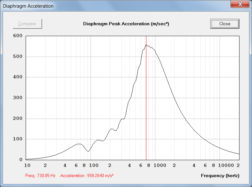Click the 300 label on vertical axis
The width and height of the screenshot is (252, 187).
tap(18, 97)
